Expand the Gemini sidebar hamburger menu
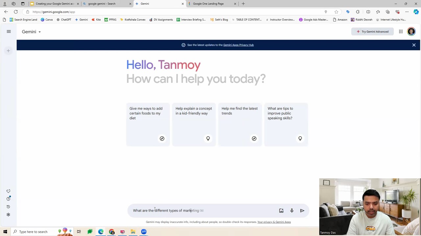This screenshot has width=421, height=236. (9, 32)
